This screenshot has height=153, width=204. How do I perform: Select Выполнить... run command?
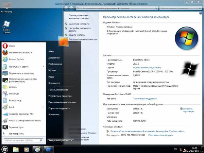55,115
